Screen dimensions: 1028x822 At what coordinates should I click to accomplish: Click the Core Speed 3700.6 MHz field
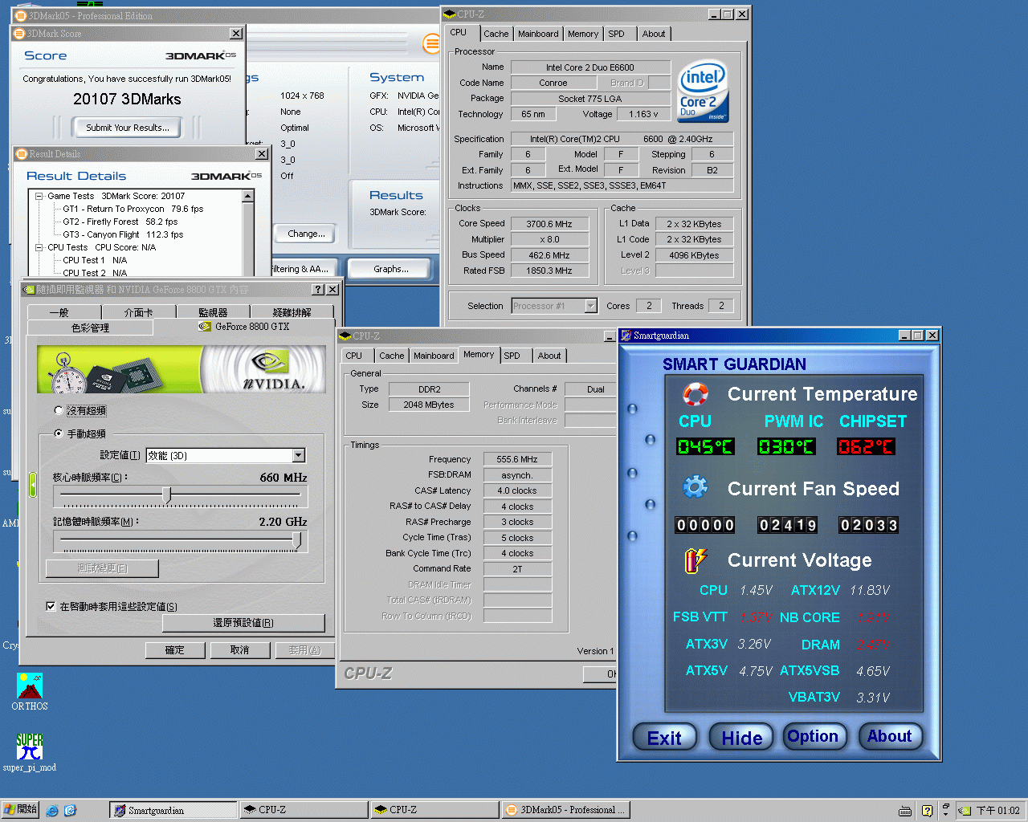[549, 224]
